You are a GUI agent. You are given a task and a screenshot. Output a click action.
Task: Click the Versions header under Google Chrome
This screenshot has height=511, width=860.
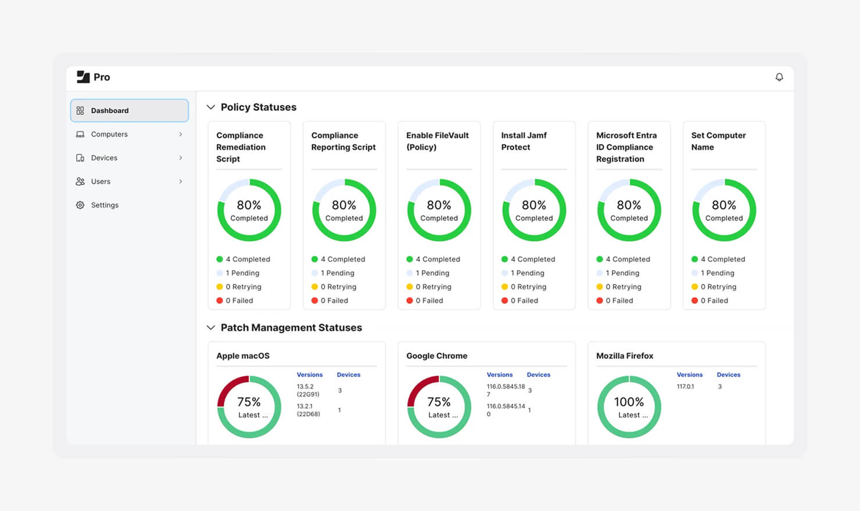500,375
